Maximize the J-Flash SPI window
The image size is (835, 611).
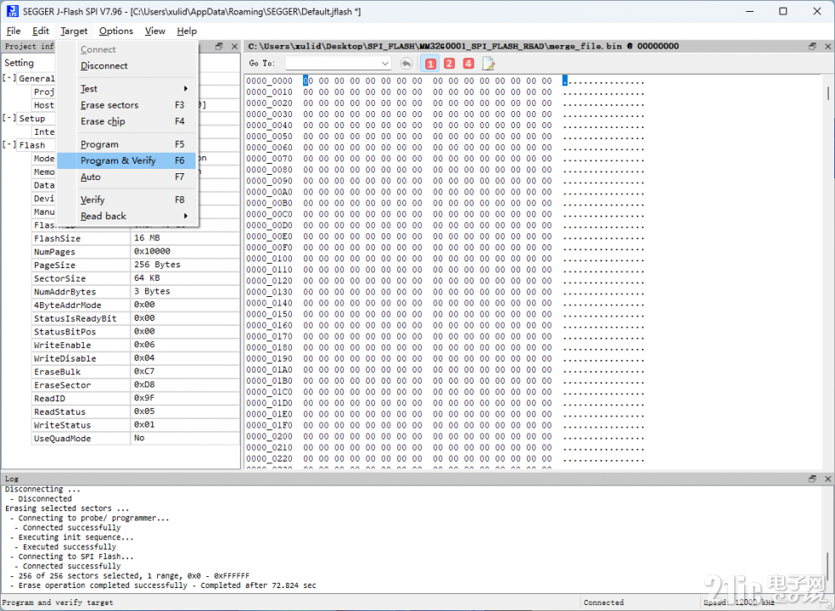coord(782,11)
